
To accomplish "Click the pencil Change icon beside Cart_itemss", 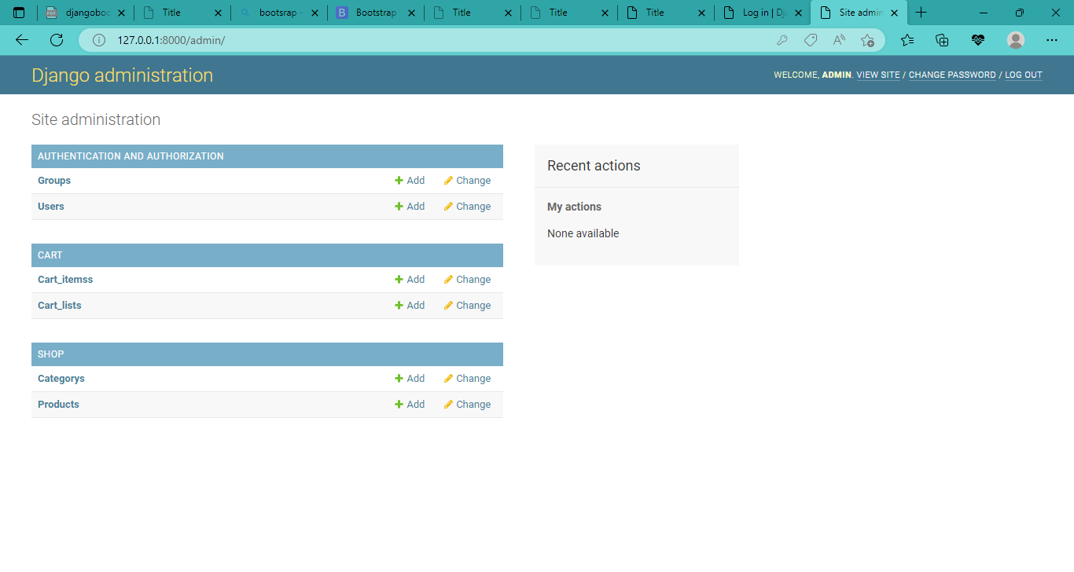I will 447,279.
